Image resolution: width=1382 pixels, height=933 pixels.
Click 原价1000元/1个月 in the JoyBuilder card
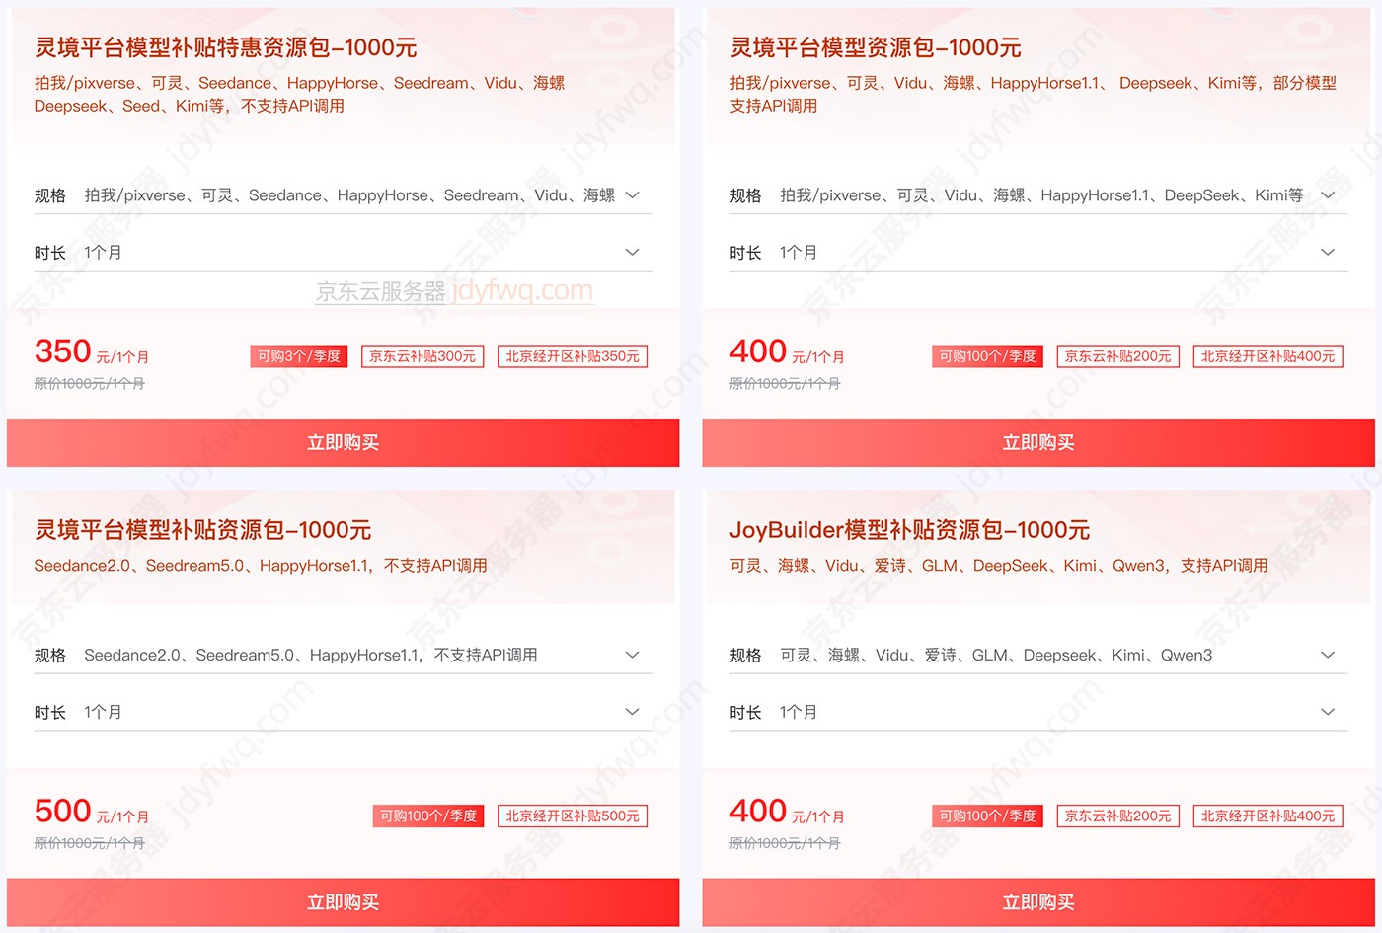point(785,843)
